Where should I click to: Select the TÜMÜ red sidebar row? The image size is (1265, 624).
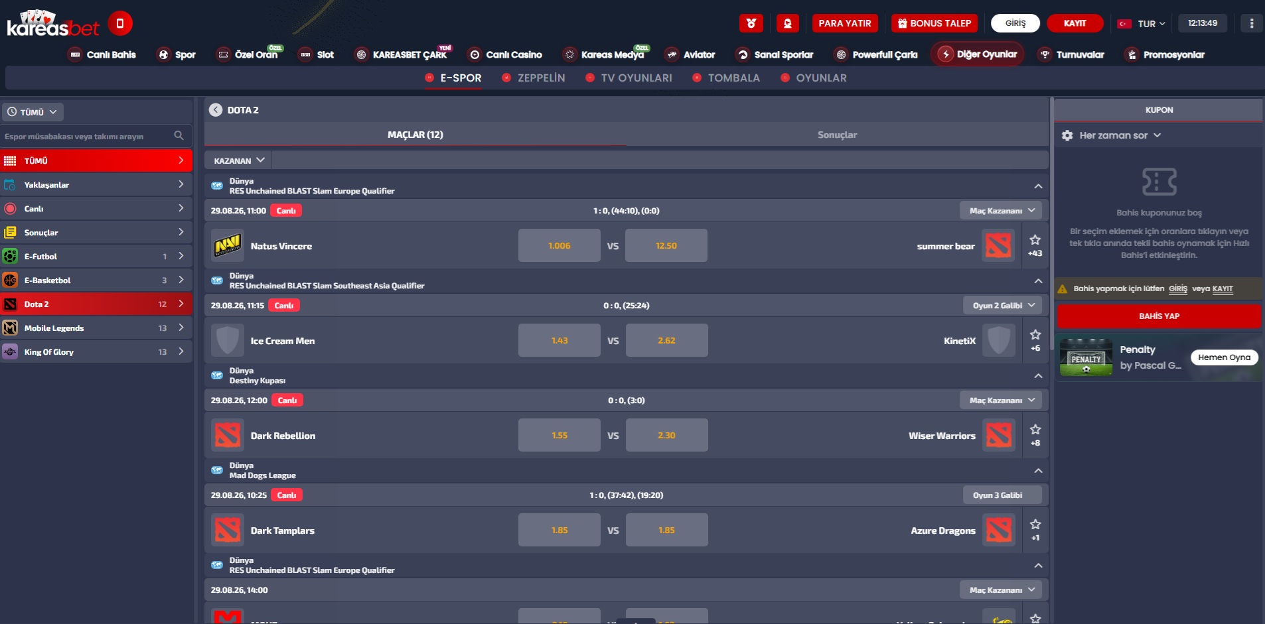(96, 160)
